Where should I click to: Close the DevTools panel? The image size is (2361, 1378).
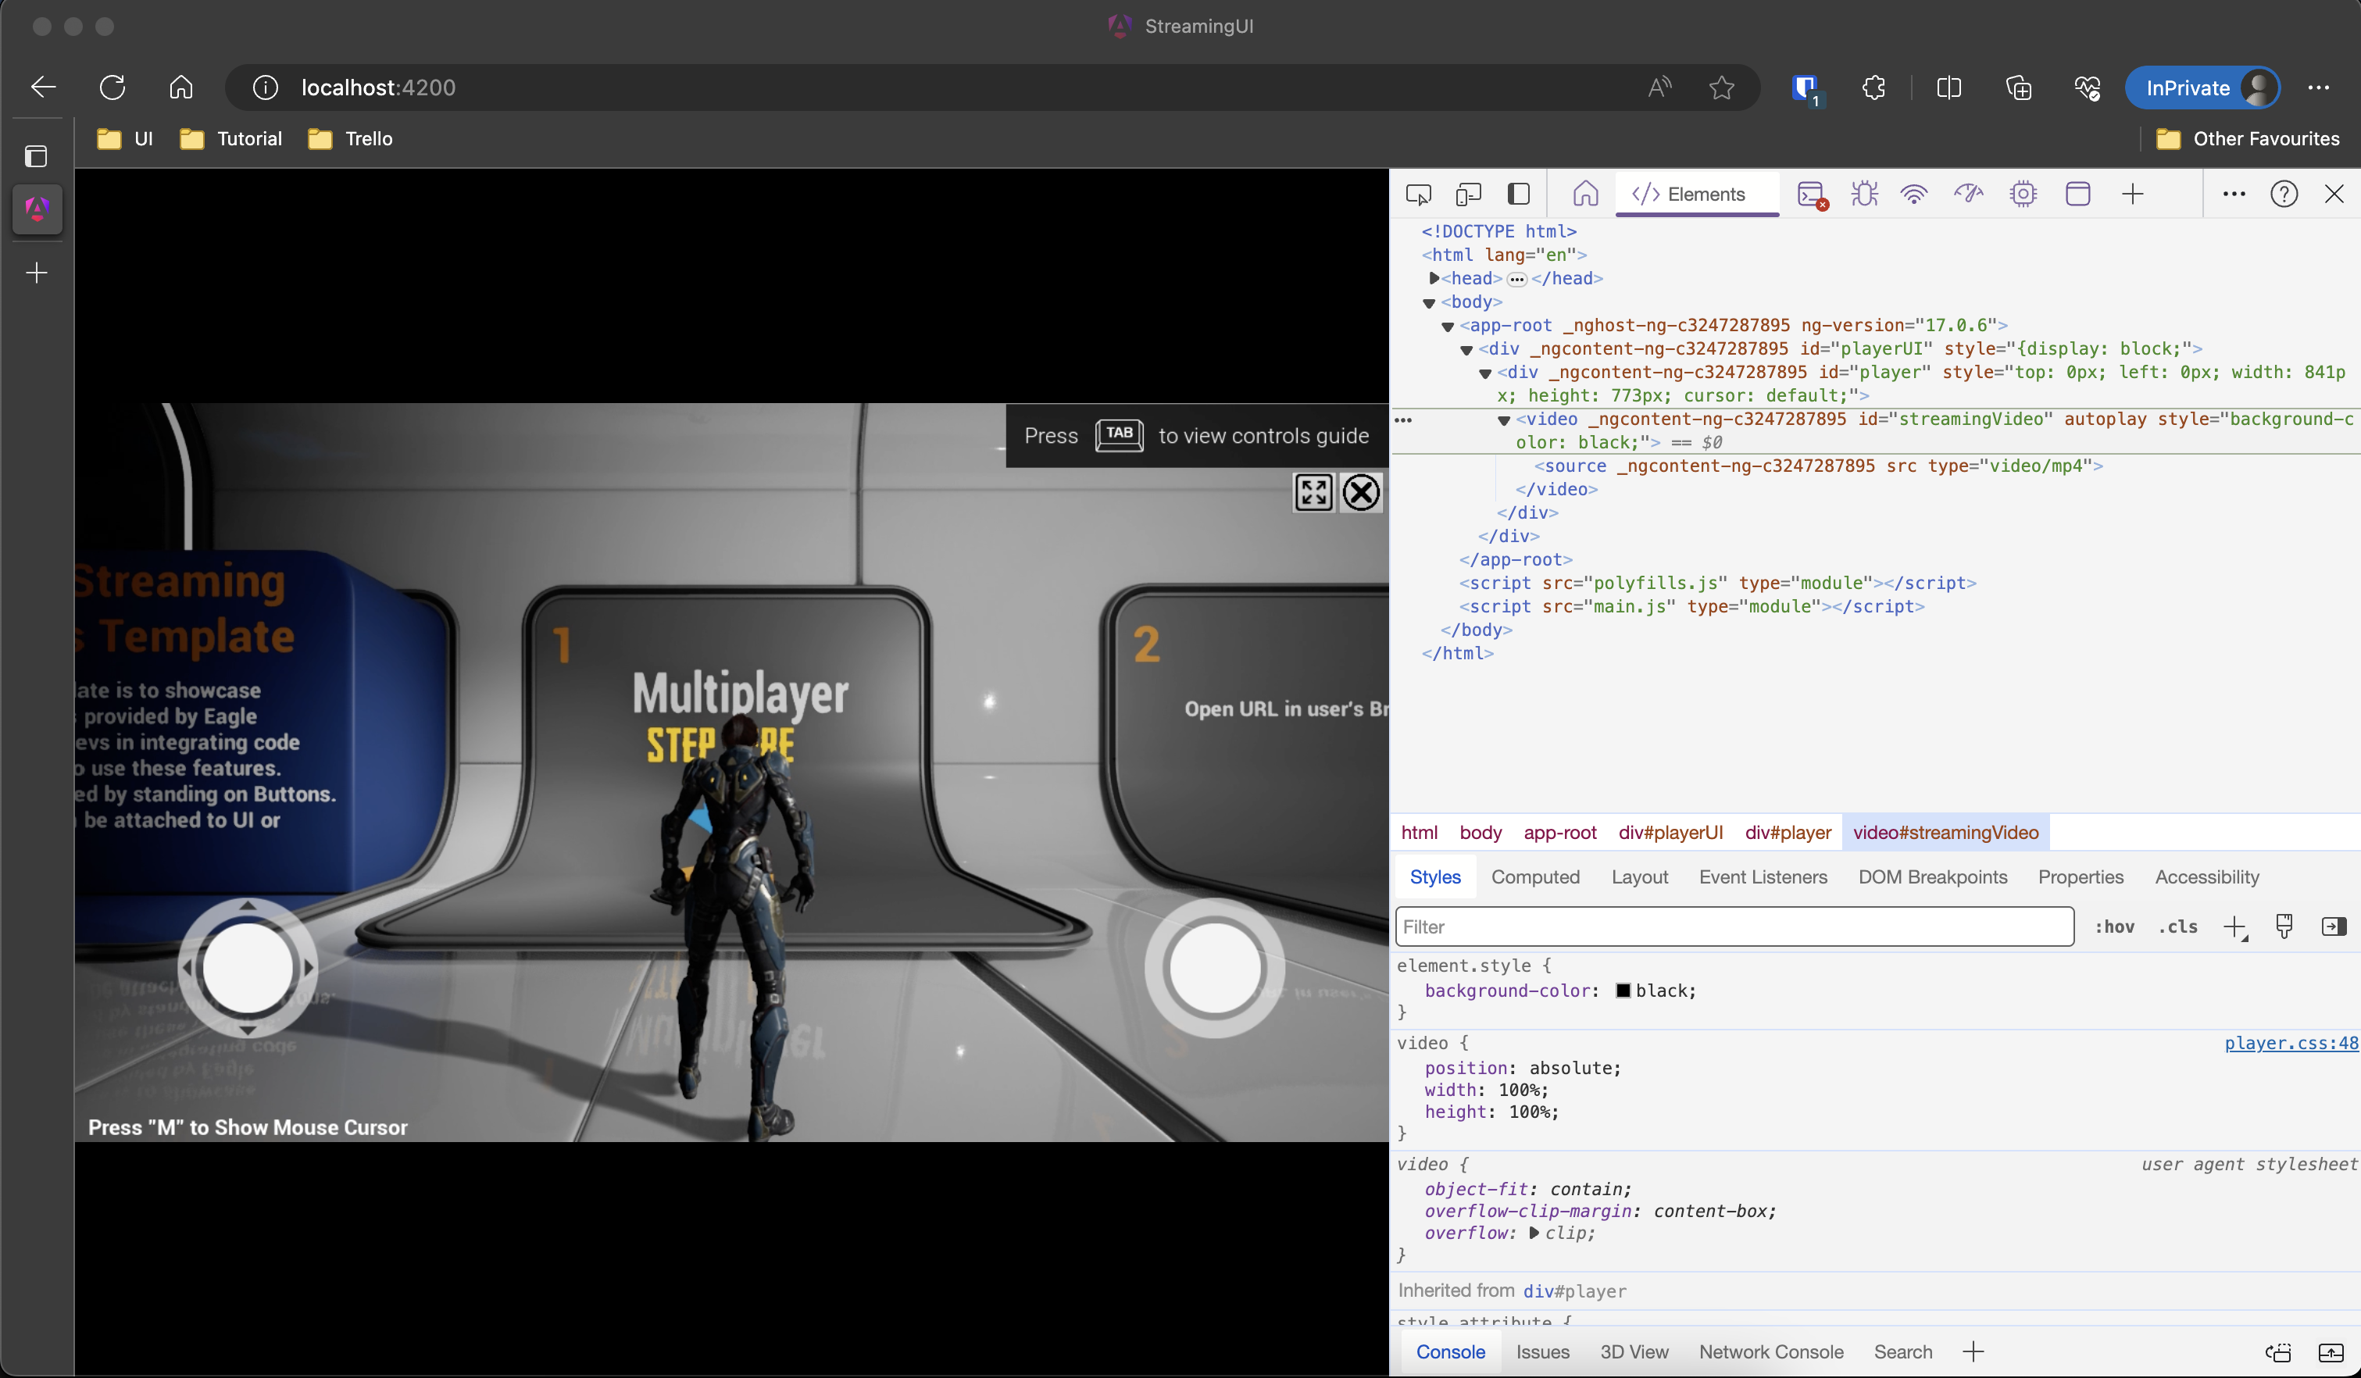click(x=2334, y=194)
